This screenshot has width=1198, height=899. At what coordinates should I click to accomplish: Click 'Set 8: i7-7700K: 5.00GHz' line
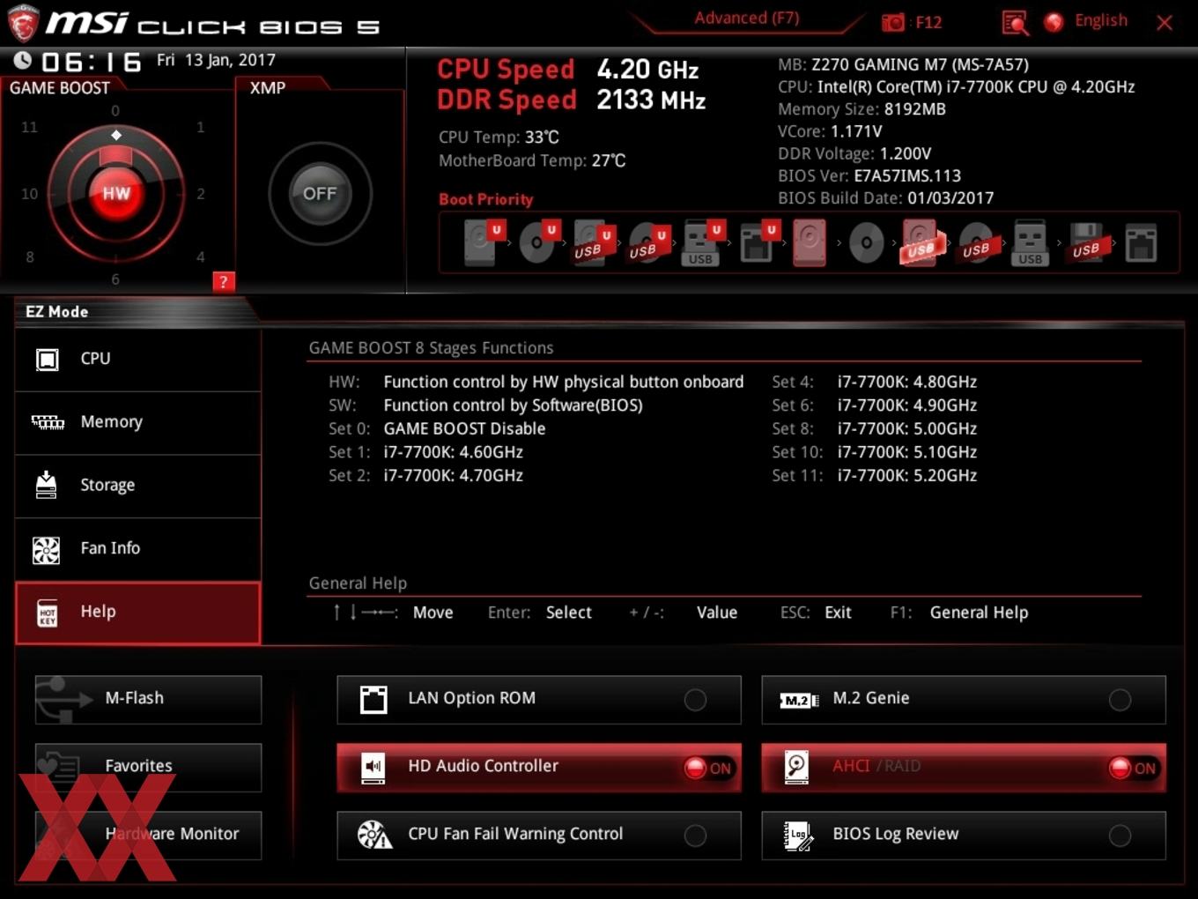[874, 429]
